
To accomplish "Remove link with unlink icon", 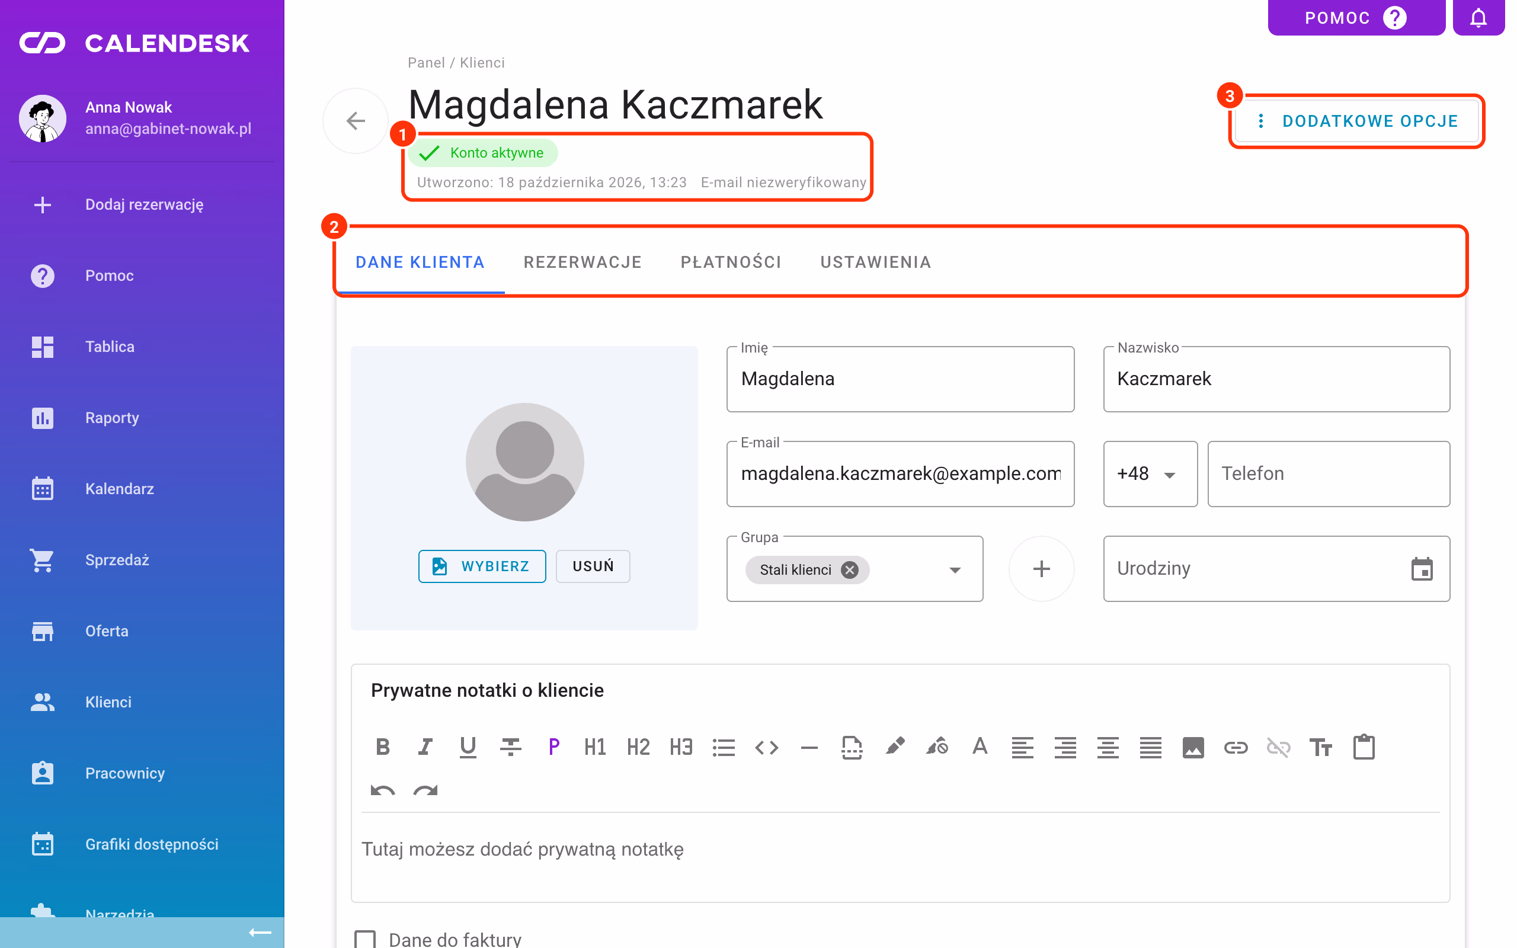I will (1278, 747).
